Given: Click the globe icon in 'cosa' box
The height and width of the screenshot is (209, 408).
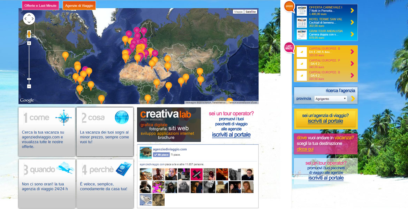Looking at the screenshot, I should (122, 117).
